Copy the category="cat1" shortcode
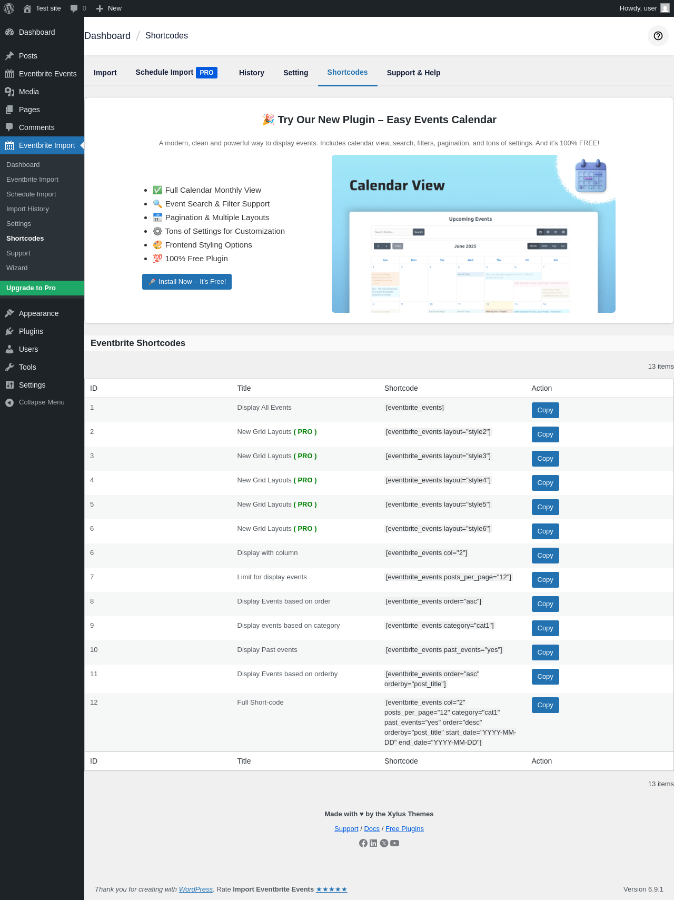Image resolution: width=674 pixels, height=900 pixels. 545,628
